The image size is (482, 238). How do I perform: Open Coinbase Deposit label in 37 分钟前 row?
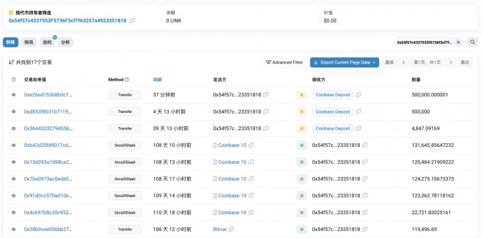(333, 95)
